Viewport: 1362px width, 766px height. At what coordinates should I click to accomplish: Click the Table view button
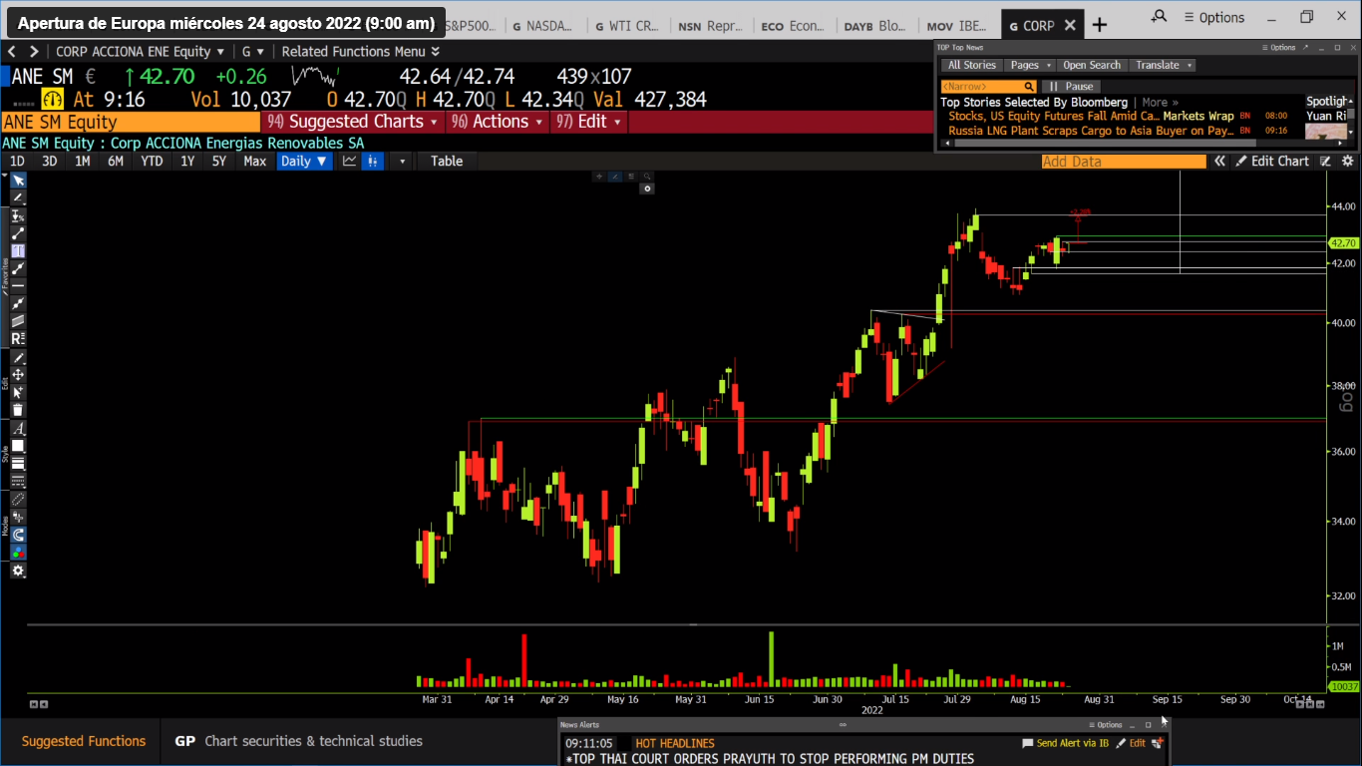point(447,161)
